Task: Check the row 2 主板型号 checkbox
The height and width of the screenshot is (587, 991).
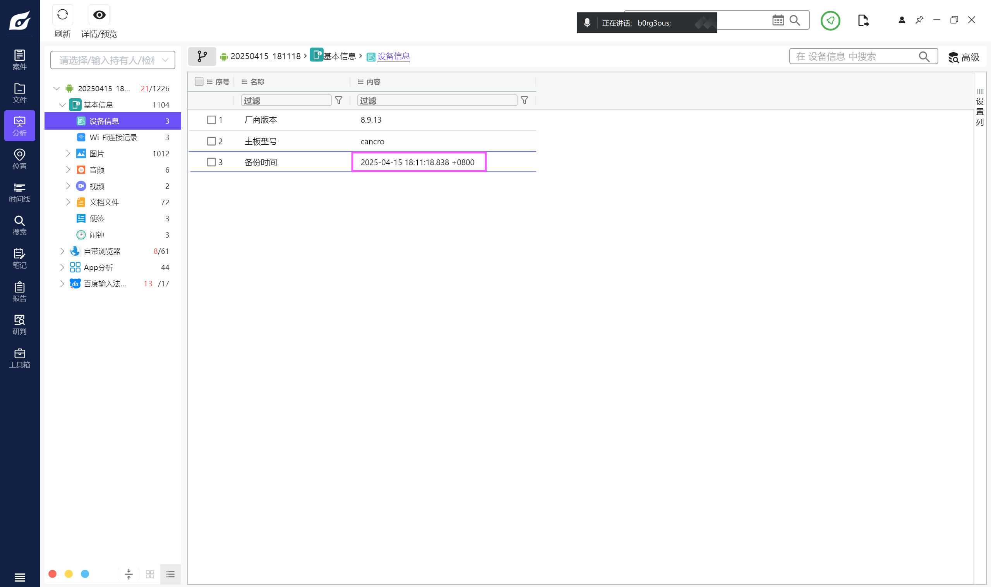Action: [211, 141]
